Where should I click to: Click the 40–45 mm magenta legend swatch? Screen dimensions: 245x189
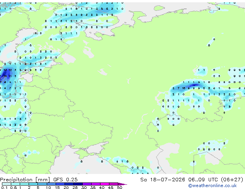pyautogui.click(x=105, y=184)
